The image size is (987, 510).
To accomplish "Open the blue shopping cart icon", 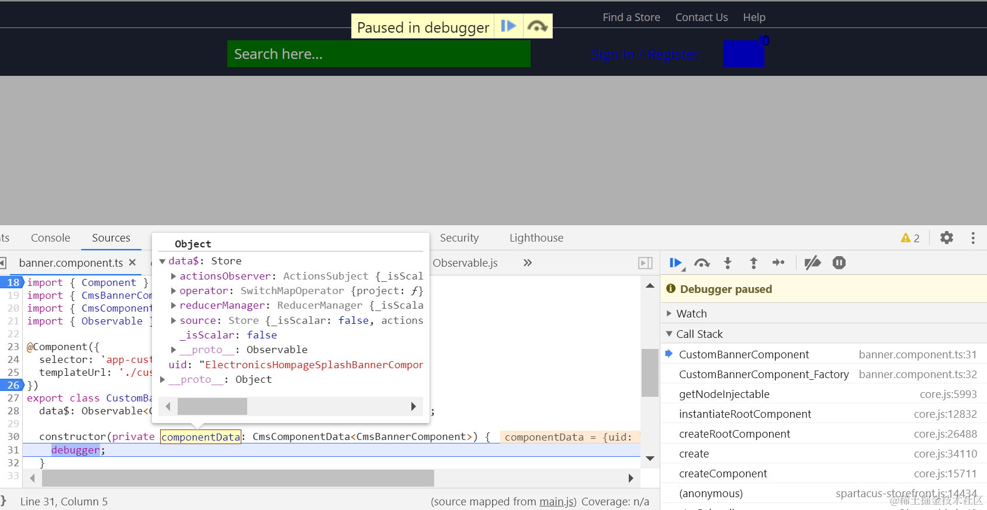I will (743, 54).
